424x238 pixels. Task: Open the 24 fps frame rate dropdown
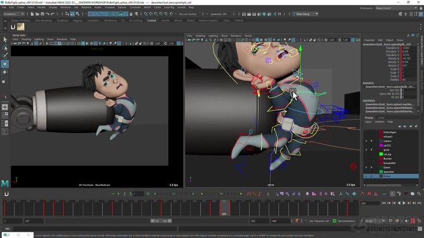point(375,221)
